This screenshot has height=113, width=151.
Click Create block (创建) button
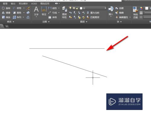coord(119,8)
